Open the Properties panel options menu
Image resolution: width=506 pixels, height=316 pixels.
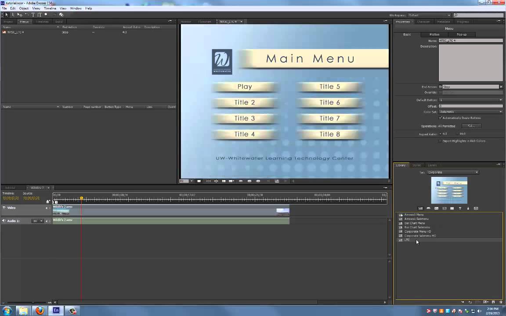tap(499, 21)
